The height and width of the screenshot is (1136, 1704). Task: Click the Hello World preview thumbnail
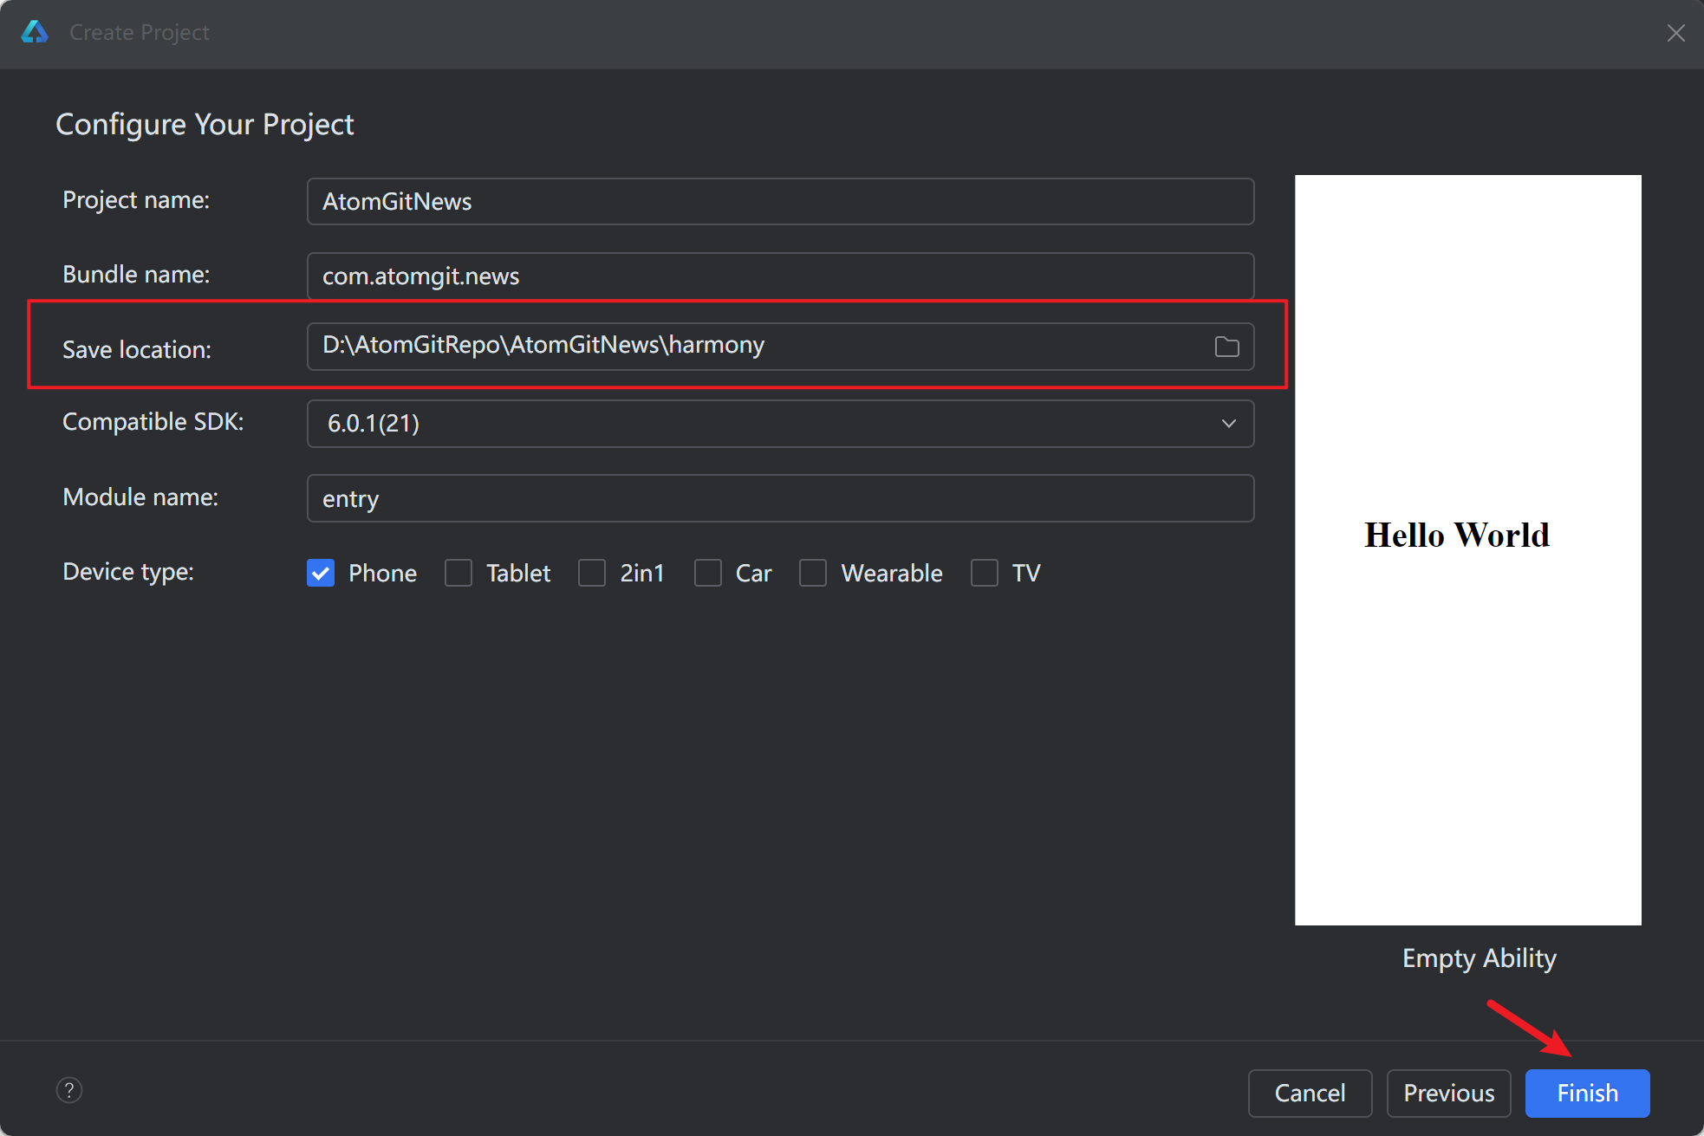[1467, 549]
